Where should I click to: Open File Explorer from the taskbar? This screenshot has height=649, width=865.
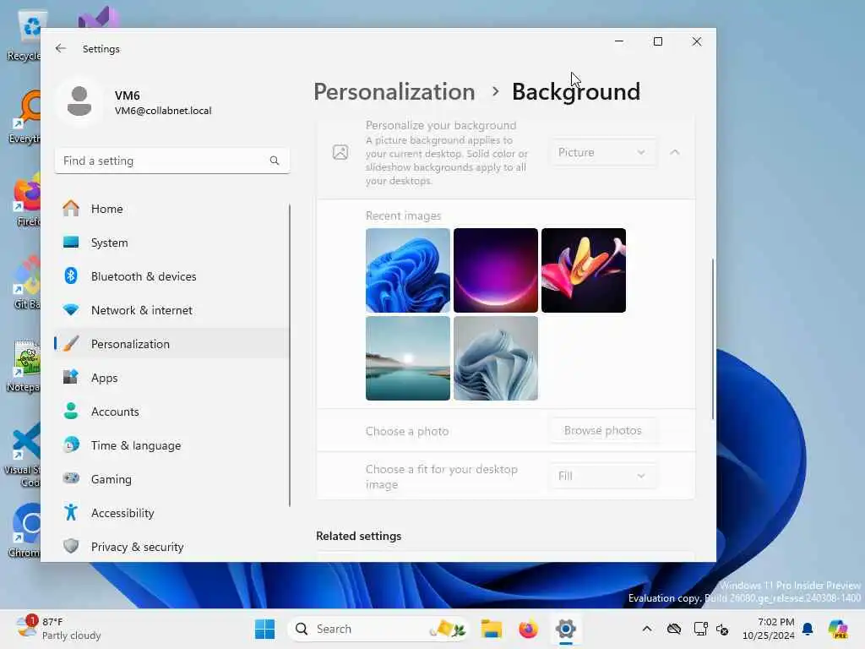point(491,629)
